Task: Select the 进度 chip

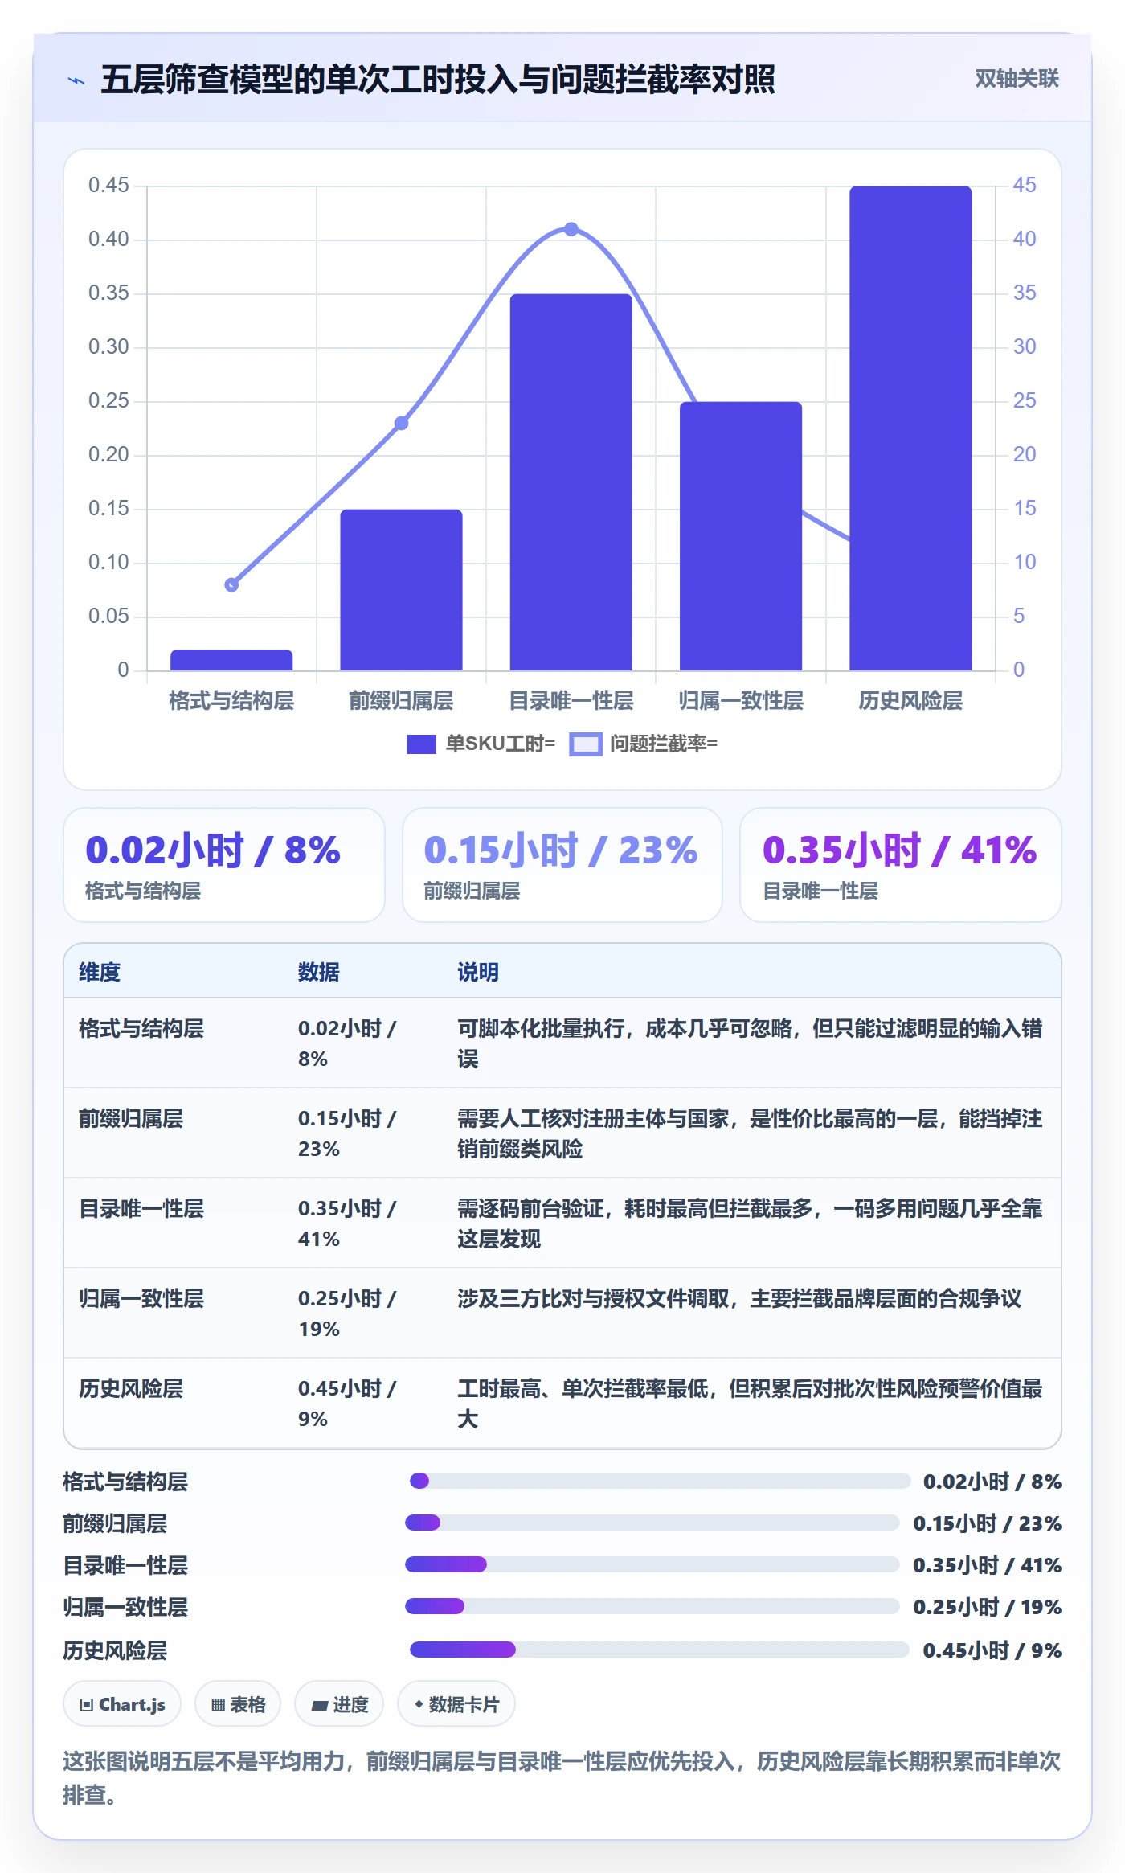Action: (x=339, y=1703)
